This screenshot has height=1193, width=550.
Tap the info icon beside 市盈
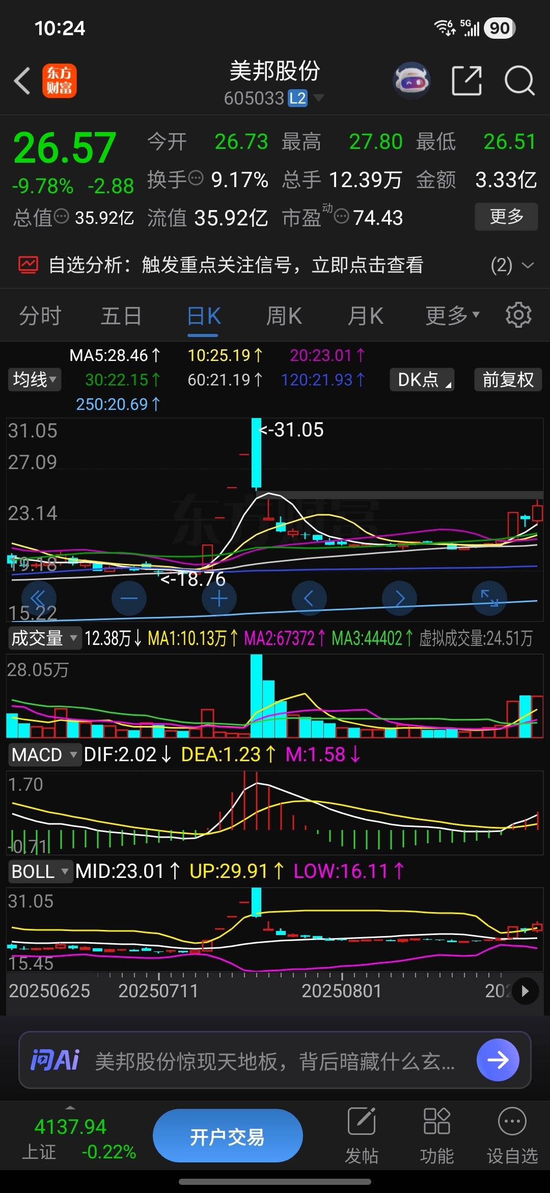coord(342,216)
